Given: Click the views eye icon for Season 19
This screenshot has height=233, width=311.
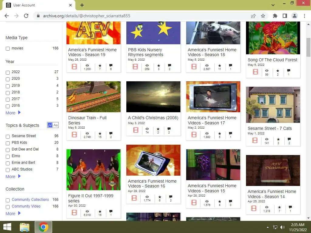Looking at the screenshot, I should tap(87, 66).
